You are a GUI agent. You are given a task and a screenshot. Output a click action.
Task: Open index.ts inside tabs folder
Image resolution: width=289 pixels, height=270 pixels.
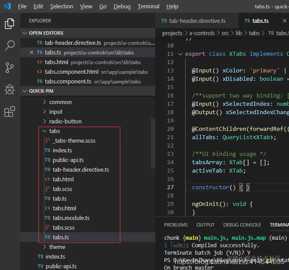coord(88,151)
